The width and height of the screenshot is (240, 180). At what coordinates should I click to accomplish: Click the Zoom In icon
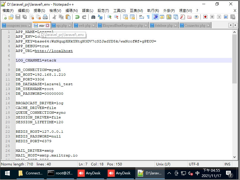(109, 17)
